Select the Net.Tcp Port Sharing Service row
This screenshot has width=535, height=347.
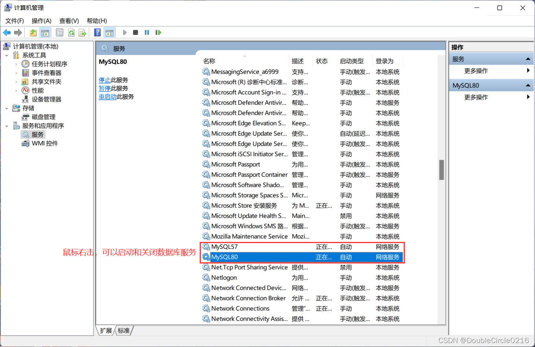302,267
